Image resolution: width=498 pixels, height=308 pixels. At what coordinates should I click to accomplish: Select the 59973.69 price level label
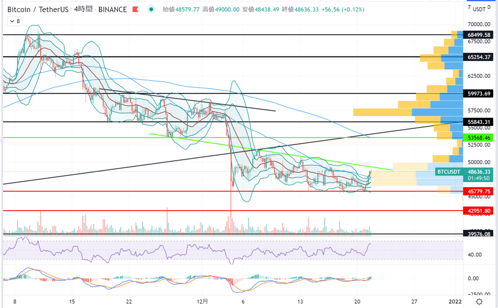pos(479,93)
